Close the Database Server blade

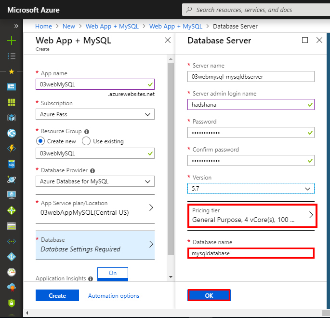click(319, 40)
